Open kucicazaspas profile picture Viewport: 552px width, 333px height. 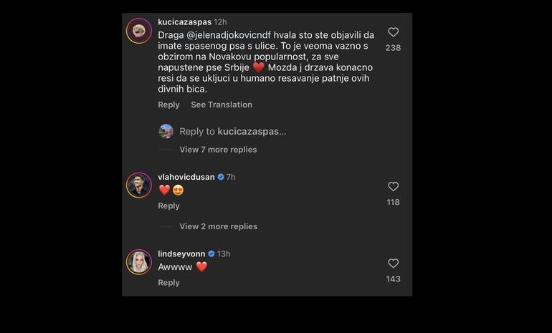[139, 31]
